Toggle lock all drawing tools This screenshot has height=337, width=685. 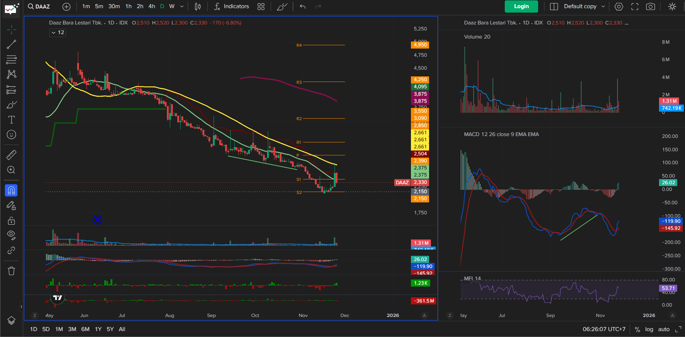pyautogui.click(x=11, y=221)
